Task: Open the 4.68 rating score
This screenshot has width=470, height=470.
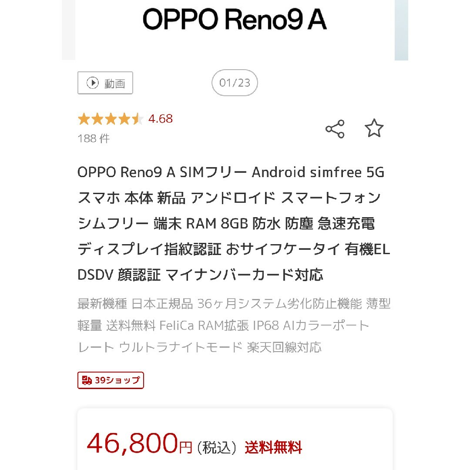Action: [x=160, y=119]
